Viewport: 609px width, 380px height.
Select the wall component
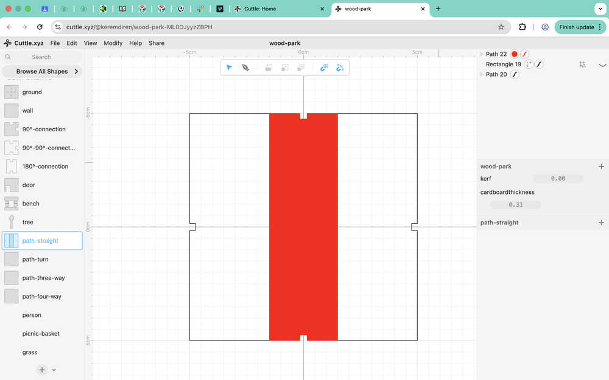click(x=42, y=111)
